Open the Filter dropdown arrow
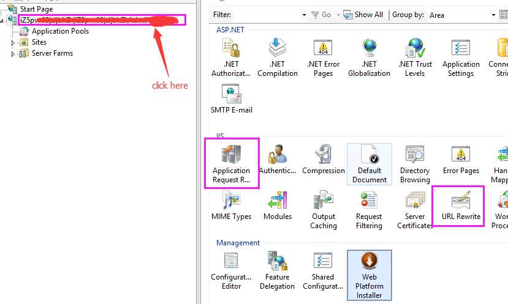This screenshot has height=304, width=508. click(304, 15)
